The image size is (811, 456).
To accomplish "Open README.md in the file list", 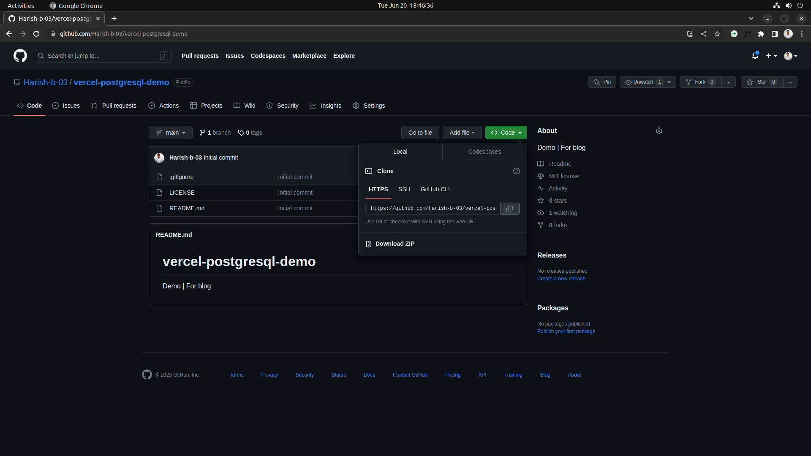I will pyautogui.click(x=187, y=208).
